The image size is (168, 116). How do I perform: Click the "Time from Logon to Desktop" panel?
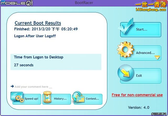pos(56,62)
